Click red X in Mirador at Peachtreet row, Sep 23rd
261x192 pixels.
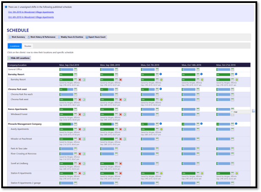[x=80, y=139]
